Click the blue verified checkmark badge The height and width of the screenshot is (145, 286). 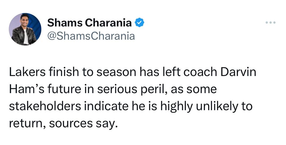140,23
